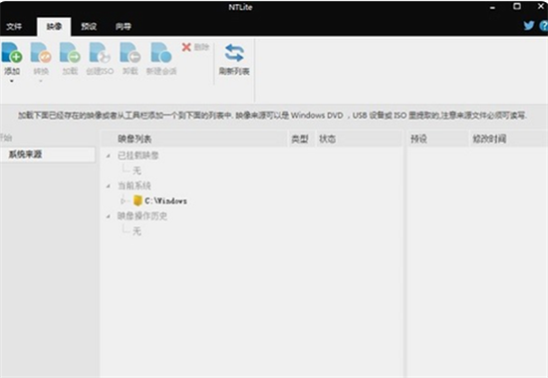Select the C:\Windows folder entry
The image size is (548, 378).
[160, 200]
